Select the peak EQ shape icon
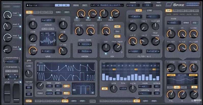Image resolution: width=203 pixels, height=105 pixels. click(177, 87)
